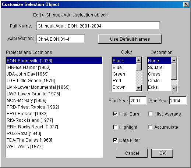Enable the Highlight checkbox
191x168 pixels.
tap(115, 127)
